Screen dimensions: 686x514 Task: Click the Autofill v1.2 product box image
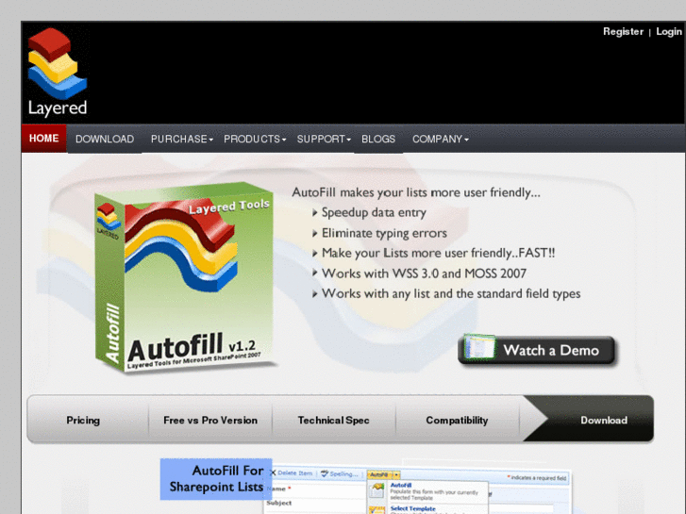point(184,278)
